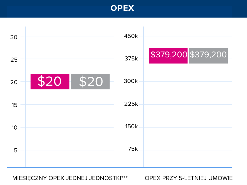Click the 450k axis label

[131, 36]
